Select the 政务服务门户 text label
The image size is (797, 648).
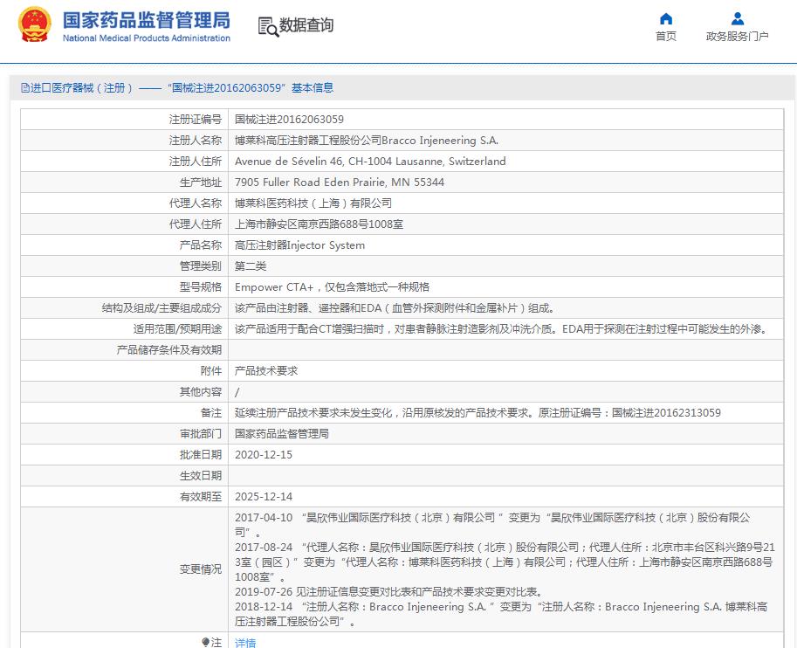[738, 37]
